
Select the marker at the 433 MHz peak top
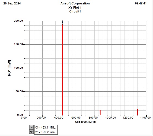(62, 23)
